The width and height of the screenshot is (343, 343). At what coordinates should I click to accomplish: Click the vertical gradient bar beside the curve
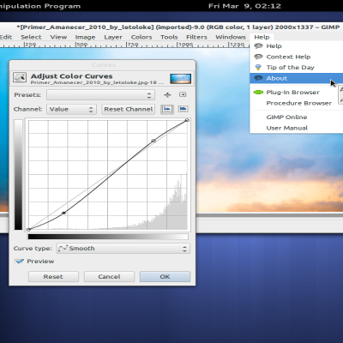click(x=18, y=175)
